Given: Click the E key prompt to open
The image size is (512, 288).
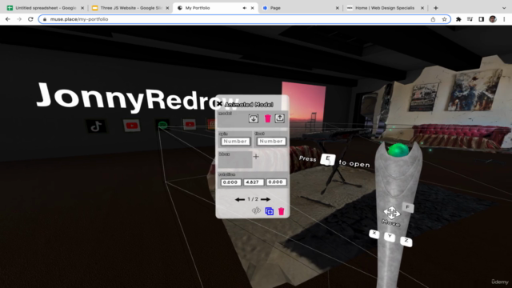Looking at the screenshot, I should 328,159.
